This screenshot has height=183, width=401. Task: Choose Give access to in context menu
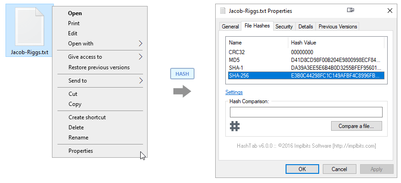pos(85,57)
